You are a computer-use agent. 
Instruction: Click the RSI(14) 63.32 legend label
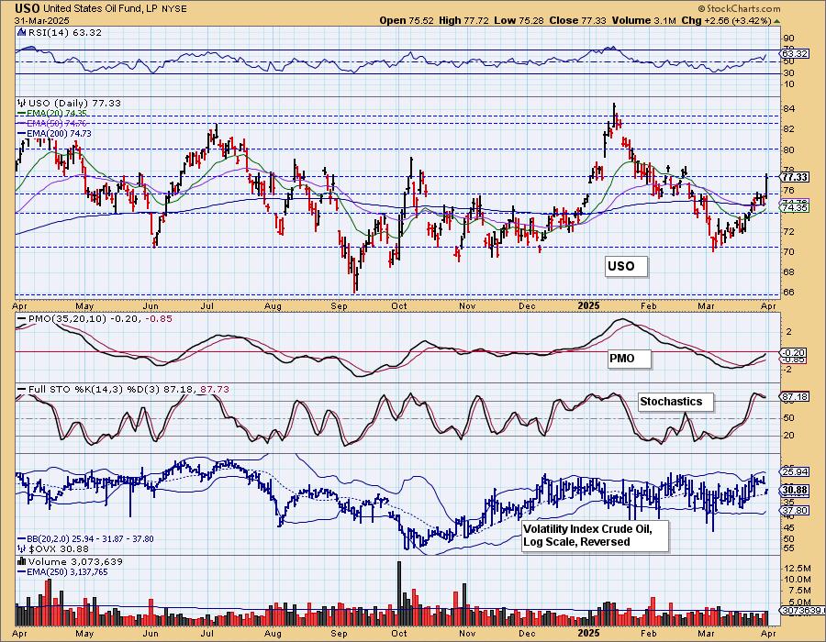point(64,32)
